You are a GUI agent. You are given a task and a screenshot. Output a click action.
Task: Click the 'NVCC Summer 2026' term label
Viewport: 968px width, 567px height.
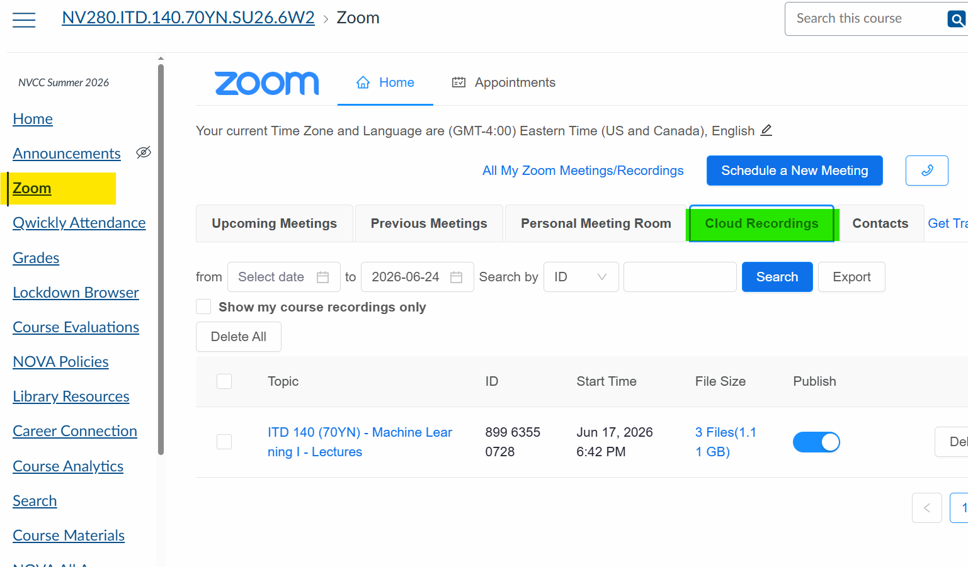(x=64, y=82)
